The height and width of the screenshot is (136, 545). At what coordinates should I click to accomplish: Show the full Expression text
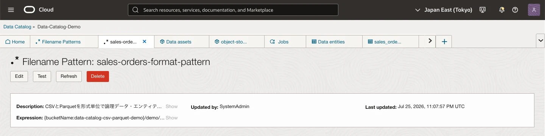click(171, 118)
